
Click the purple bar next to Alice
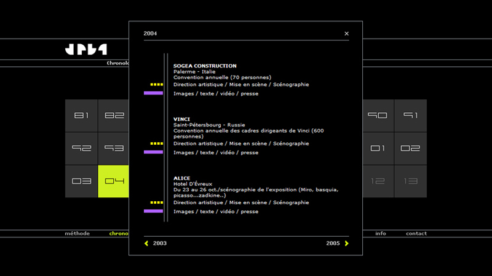153,211
